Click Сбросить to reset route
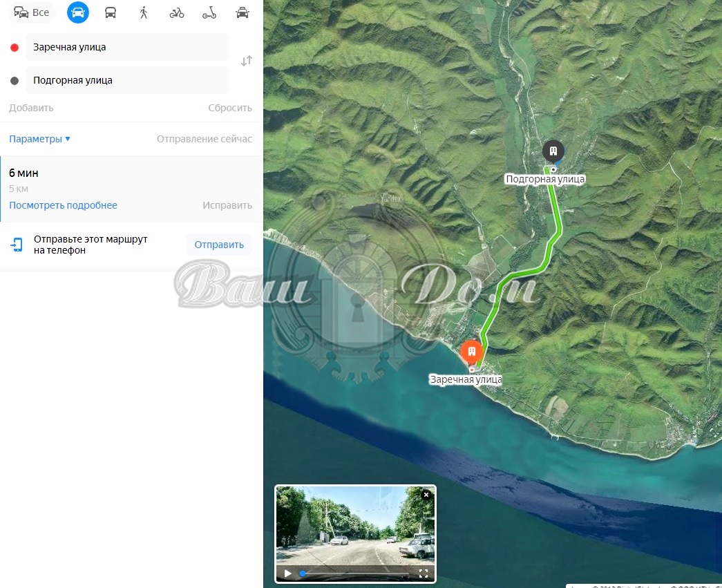Image resolution: width=722 pixels, height=588 pixels. pyautogui.click(x=230, y=108)
